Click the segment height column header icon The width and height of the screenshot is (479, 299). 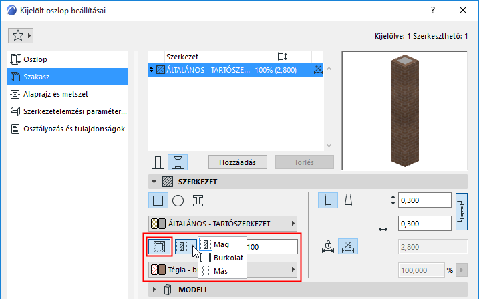[283, 57]
